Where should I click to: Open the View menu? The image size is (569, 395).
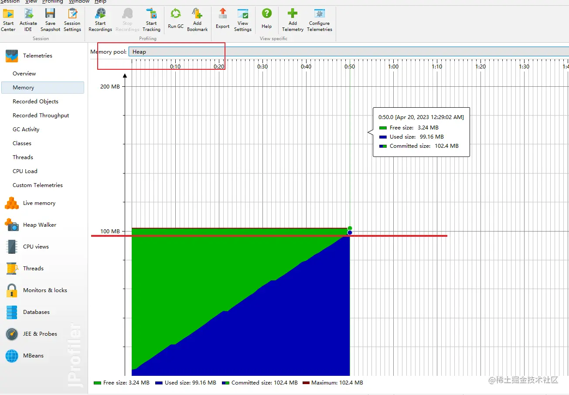click(x=31, y=2)
